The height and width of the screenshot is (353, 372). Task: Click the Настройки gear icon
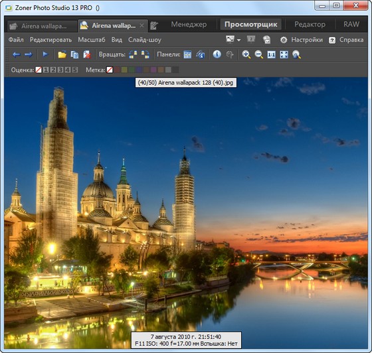click(284, 40)
